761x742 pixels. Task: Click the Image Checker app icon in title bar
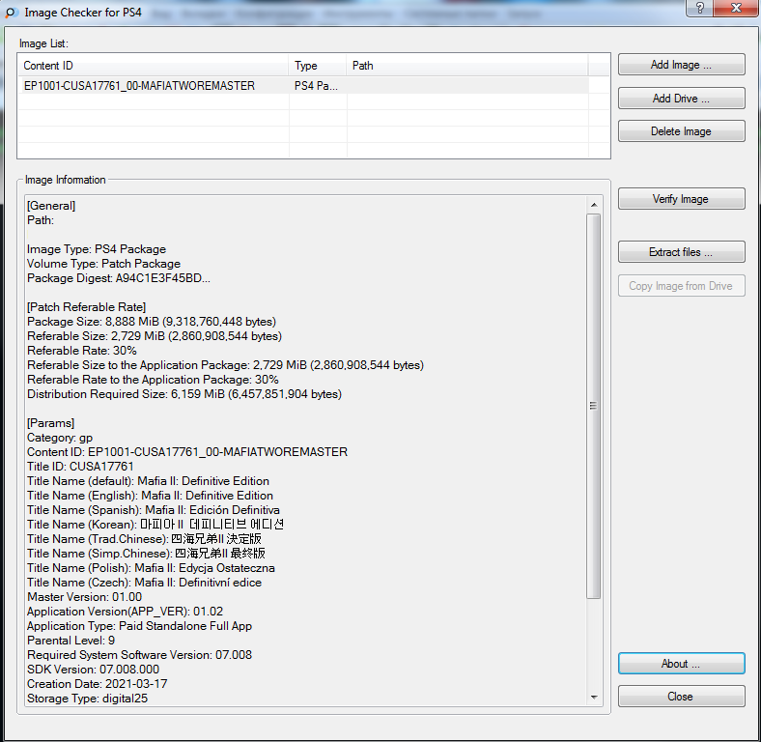click(12, 12)
